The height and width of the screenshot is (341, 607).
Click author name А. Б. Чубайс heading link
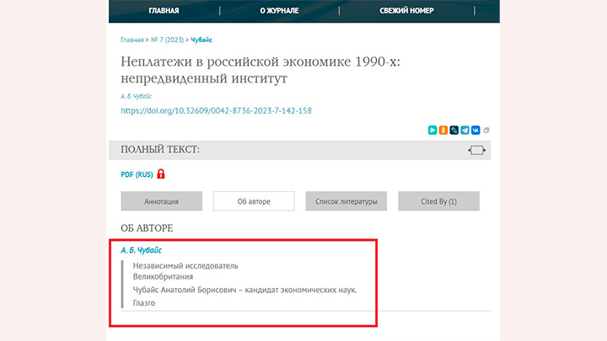141,250
